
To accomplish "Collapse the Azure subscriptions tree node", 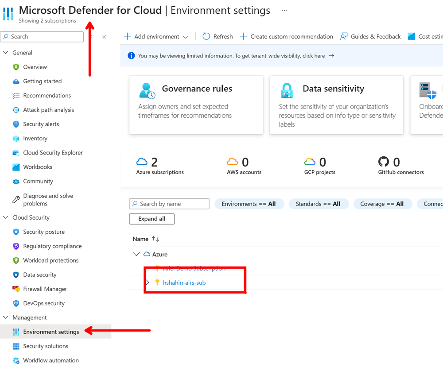I will click(x=136, y=254).
